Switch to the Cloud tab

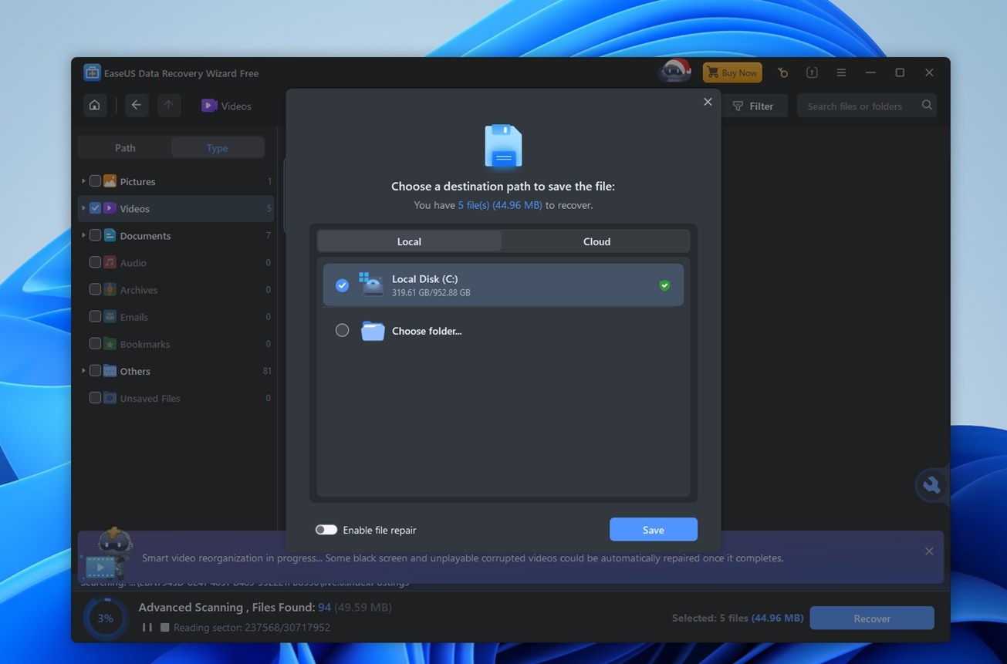(x=596, y=241)
